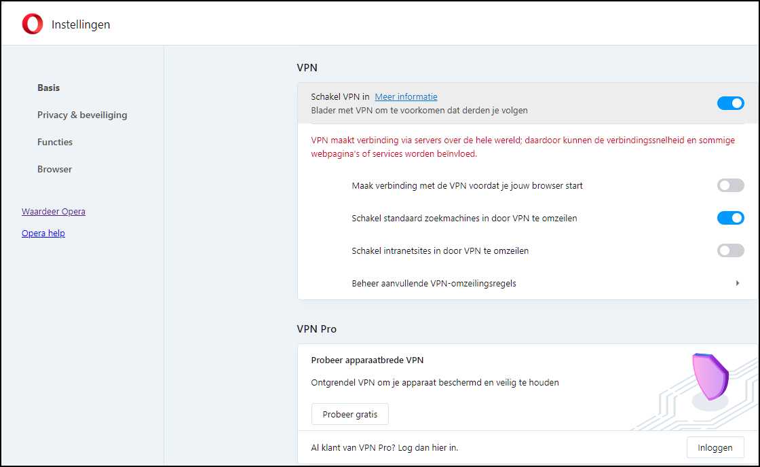Viewport: 760px width, 467px height.
Task: Click the red Opera logo icon
Action: (x=33, y=24)
